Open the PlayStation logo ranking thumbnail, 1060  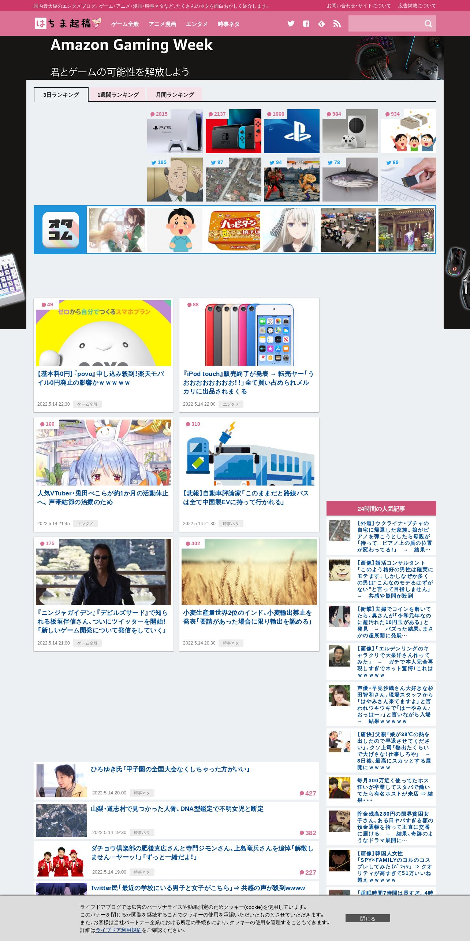pos(292,131)
